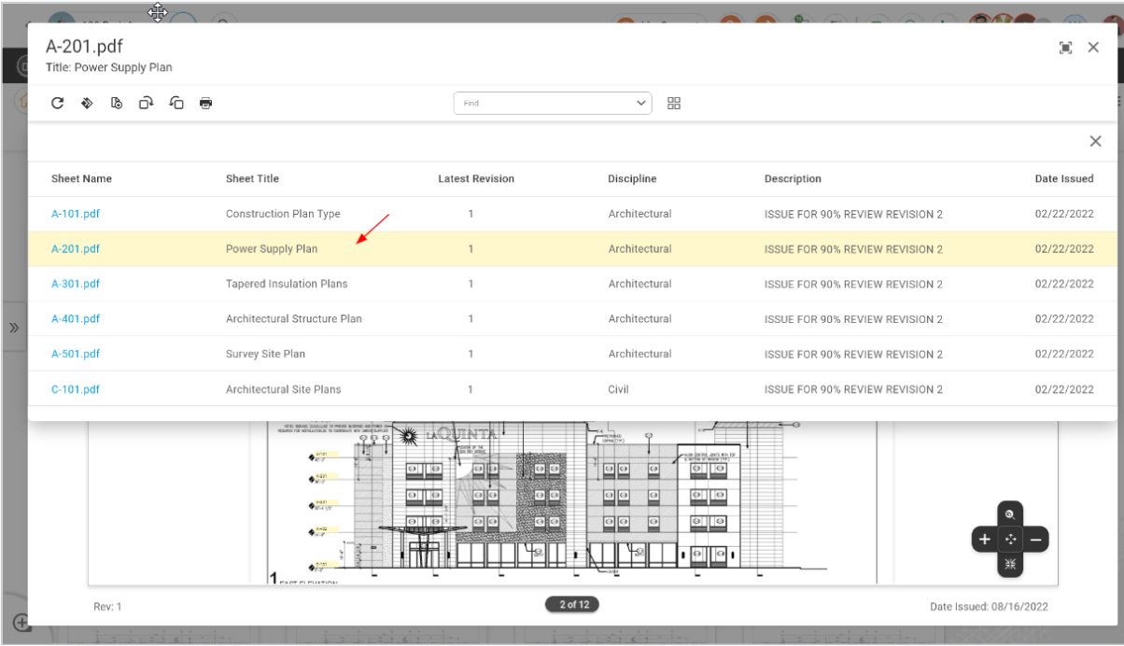1124x646 pixels.
Task: Click the Civil discipline cell
Action: coord(619,389)
